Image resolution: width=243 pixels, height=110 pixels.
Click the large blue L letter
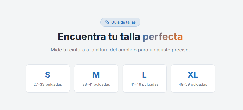click(144, 75)
